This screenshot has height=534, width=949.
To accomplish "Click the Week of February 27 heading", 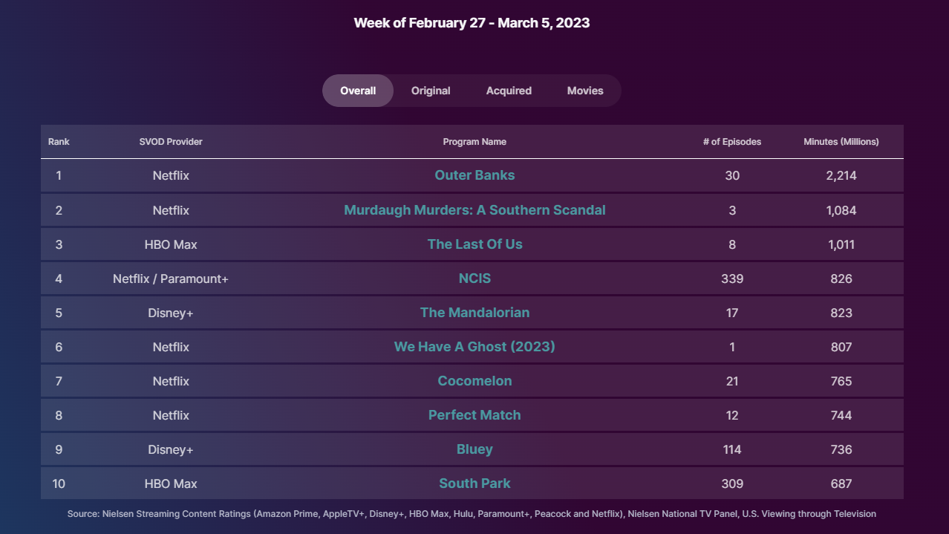I will (x=472, y=23).
